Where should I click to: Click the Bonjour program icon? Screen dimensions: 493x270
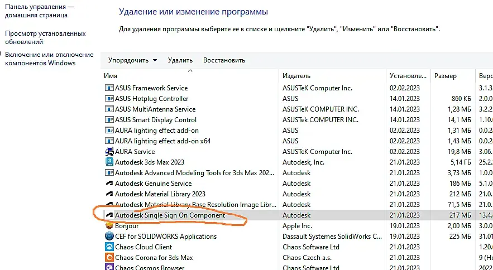(109, 226)
